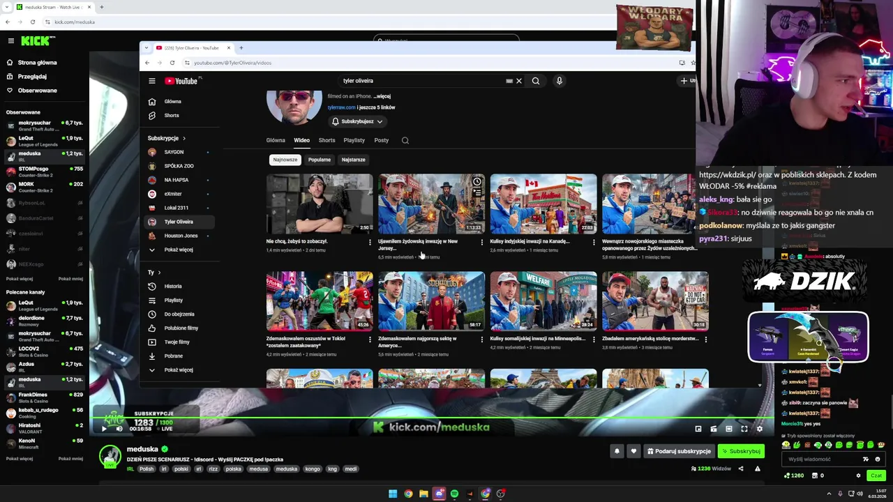893x502 pixels.
Task: Open video 'Nie chcą, żebyś to zobaczył'
Action: click(319, 204)
